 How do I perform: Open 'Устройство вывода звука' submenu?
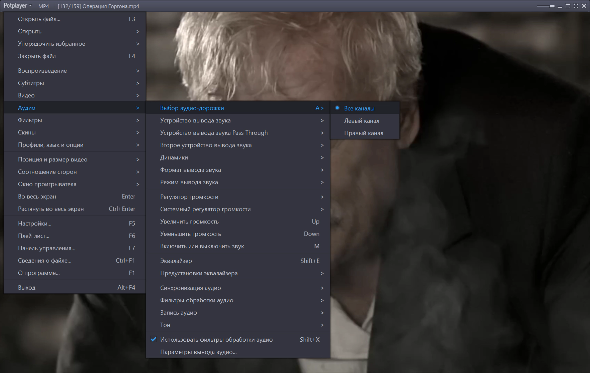pyautogui.click(x=238, y=120)
